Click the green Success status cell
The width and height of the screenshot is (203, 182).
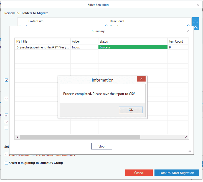pyautogui.click(x=133, y=47)
